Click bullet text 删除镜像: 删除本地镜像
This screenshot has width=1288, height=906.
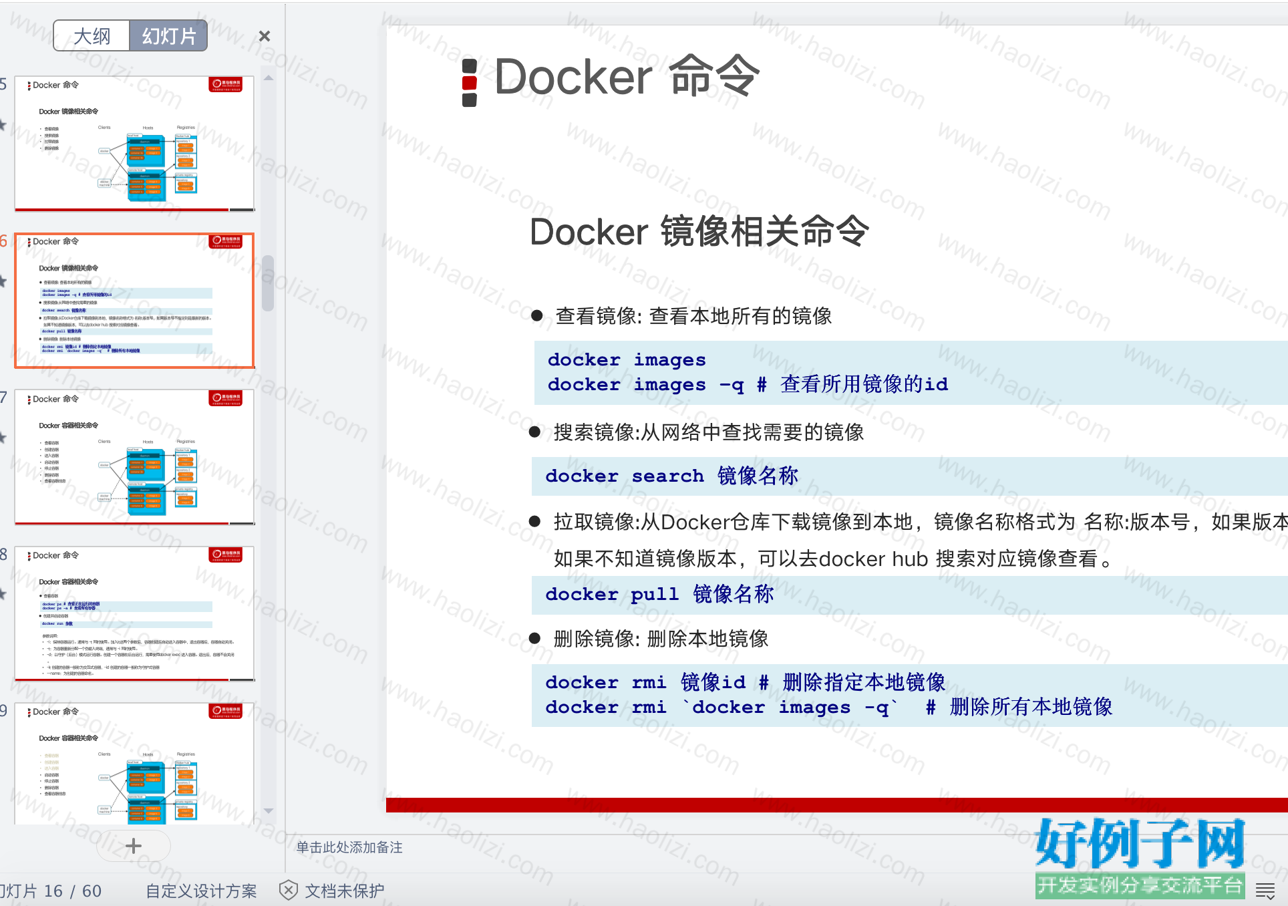(661, 639)
